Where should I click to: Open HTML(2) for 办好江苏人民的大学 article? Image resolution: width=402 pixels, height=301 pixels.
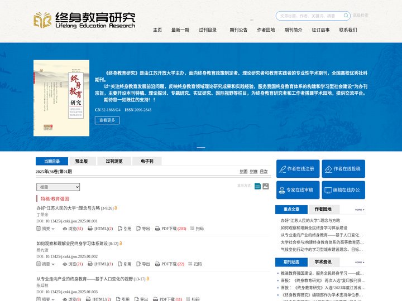[100, 229]
